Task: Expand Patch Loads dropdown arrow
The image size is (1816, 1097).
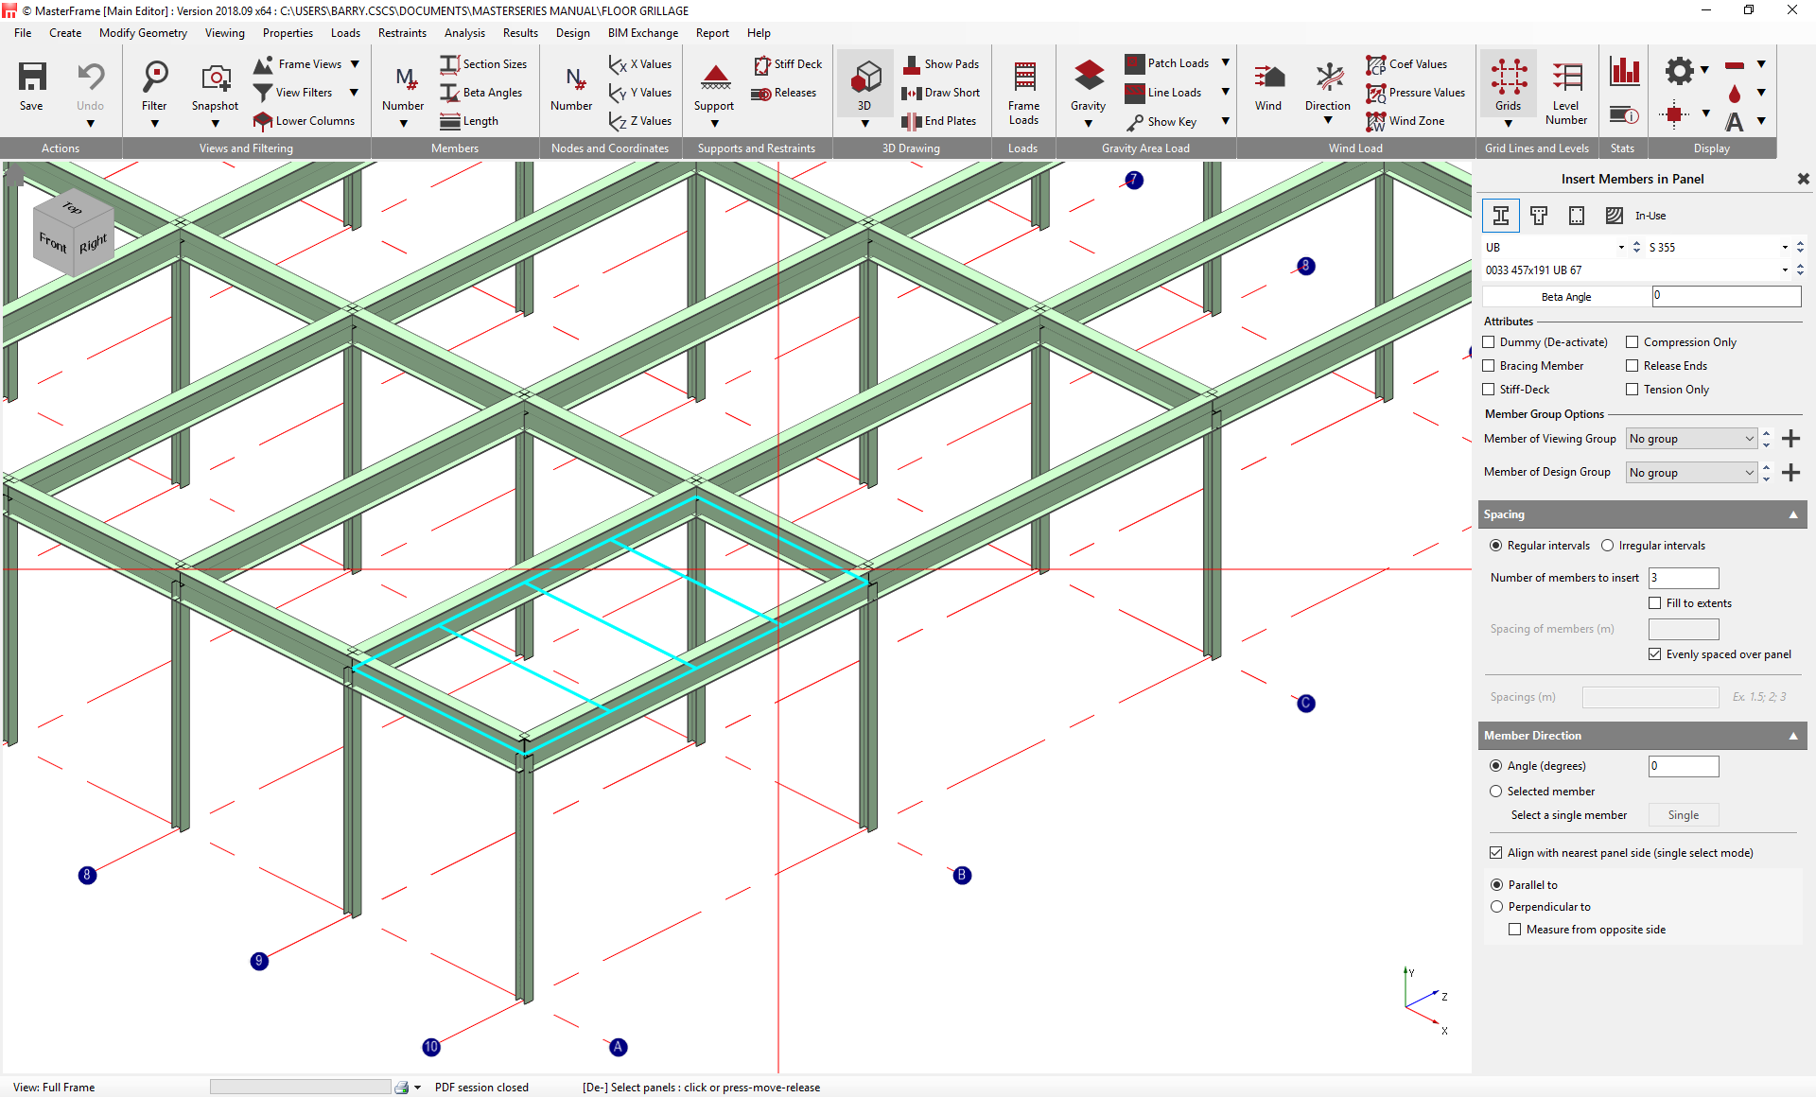Action: click(x=1226, y=63)
